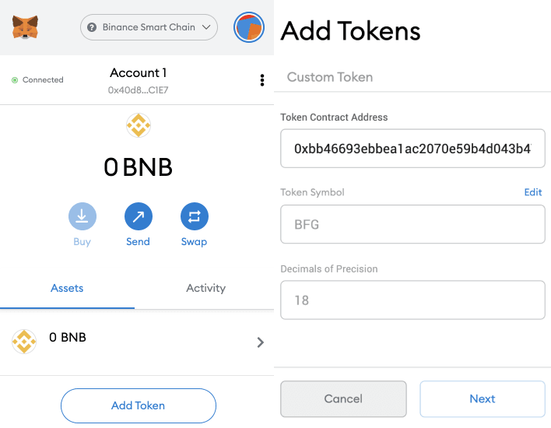
Task: Select the Custom Token tab
Action: [x=330, y=77]
